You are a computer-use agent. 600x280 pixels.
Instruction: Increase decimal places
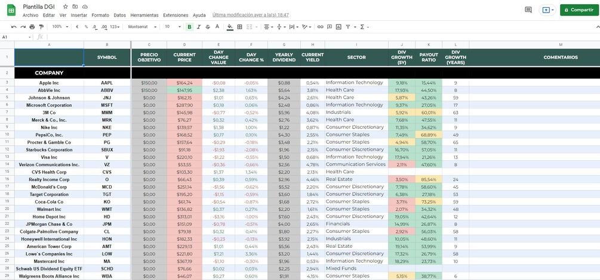click(x=104, y=27)
